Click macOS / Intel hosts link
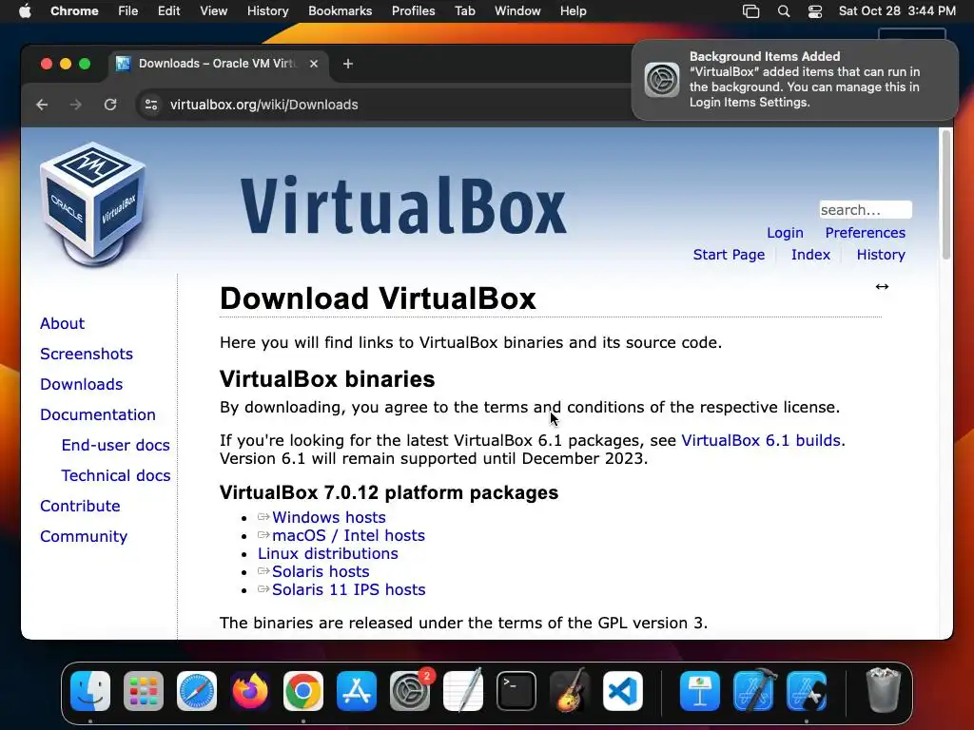This screenshot has height=730, width=974. click(348, 535)
